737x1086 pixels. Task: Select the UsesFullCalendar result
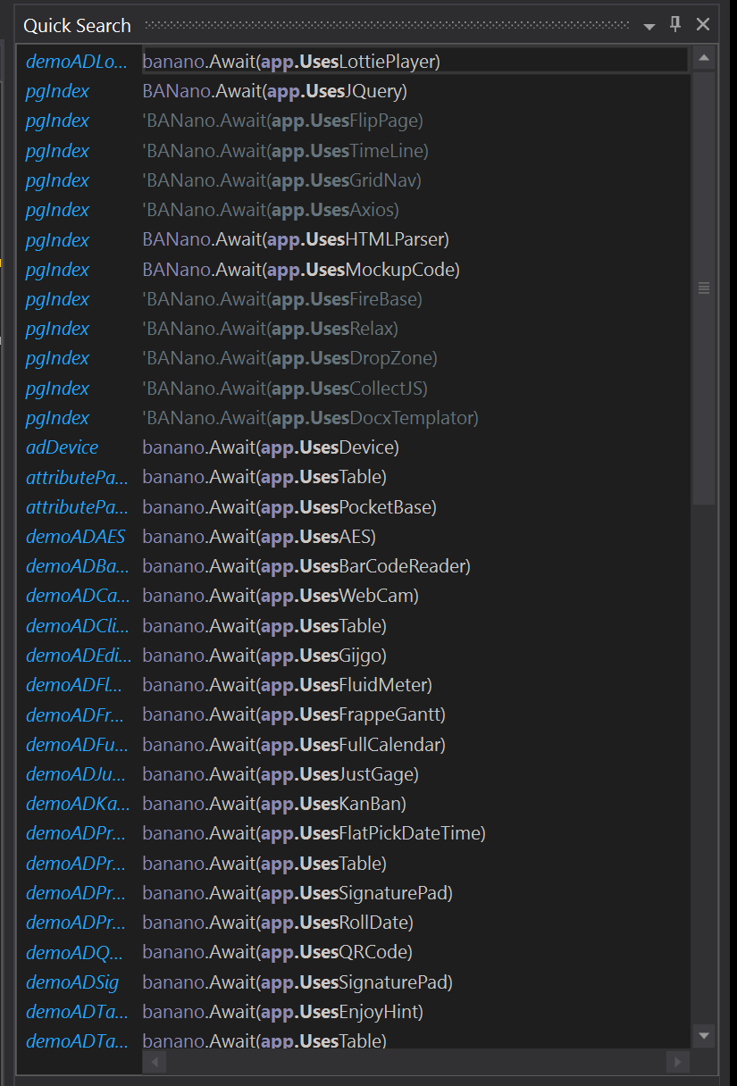click(294, 744)
